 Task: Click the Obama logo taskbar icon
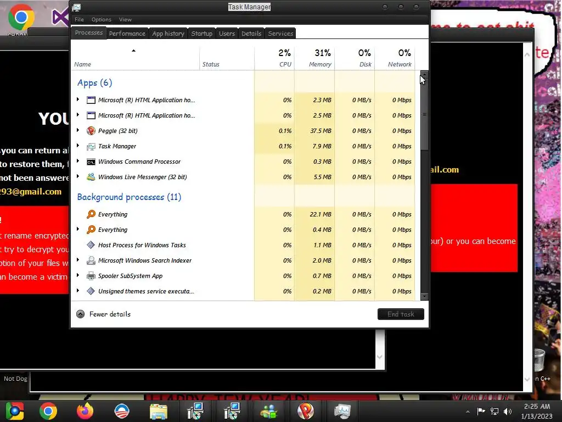(x=121, y=411)
